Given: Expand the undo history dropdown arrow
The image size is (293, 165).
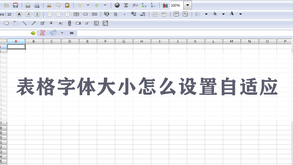Looking at the screenshot, I should point(88,5).
